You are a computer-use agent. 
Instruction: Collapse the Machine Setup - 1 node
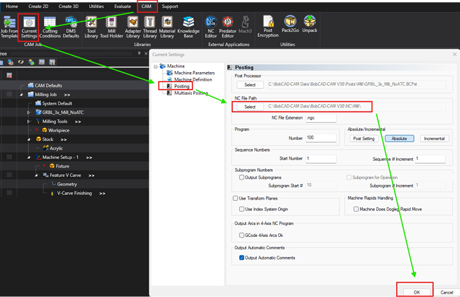click(x=29, y=157)
